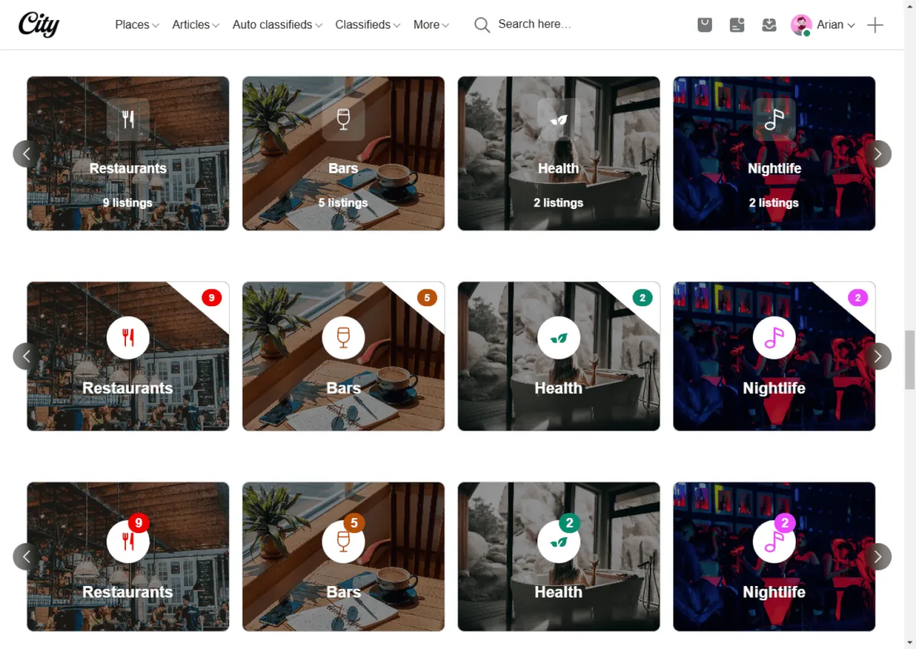The width and height of the screenshot is (916, 649).
Task: Click the plus add-listing icon
Action: [875, 25]
